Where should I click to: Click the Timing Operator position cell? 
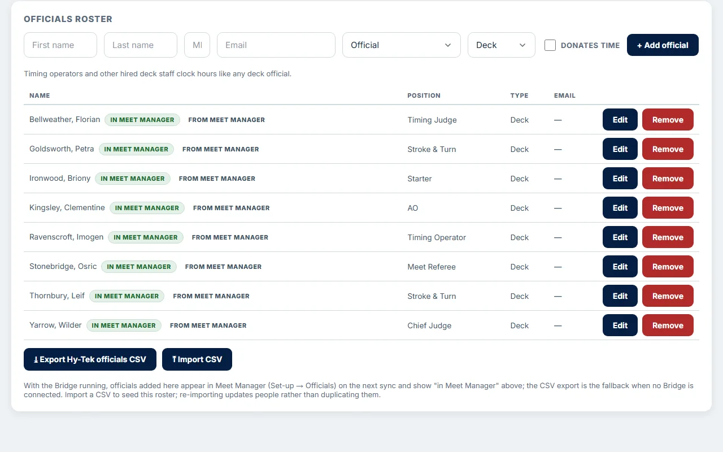pos(437,237)
